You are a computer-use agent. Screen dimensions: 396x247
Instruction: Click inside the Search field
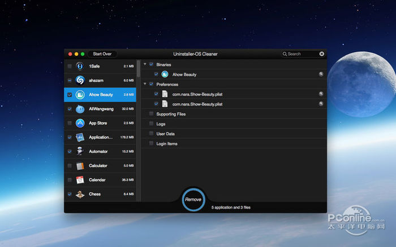pos(301,54)
